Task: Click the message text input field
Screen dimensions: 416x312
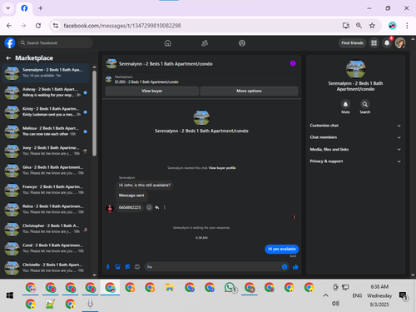Action: pos(212,267)
